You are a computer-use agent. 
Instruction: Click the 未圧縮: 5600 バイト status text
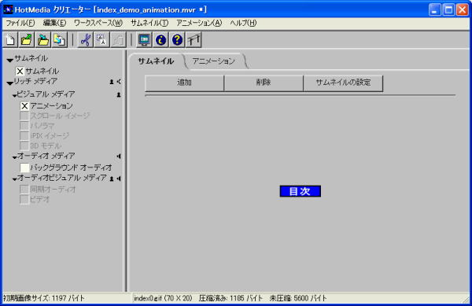point(298,298)
